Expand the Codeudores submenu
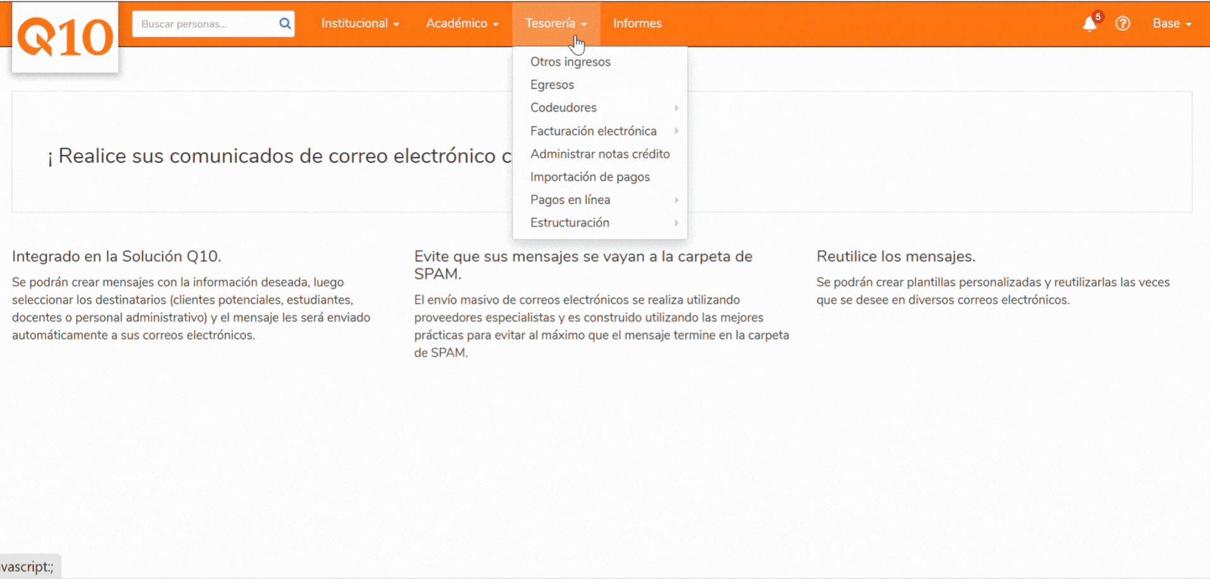The width and height of the screenshot is (1210, 579). tap(600, 107)
